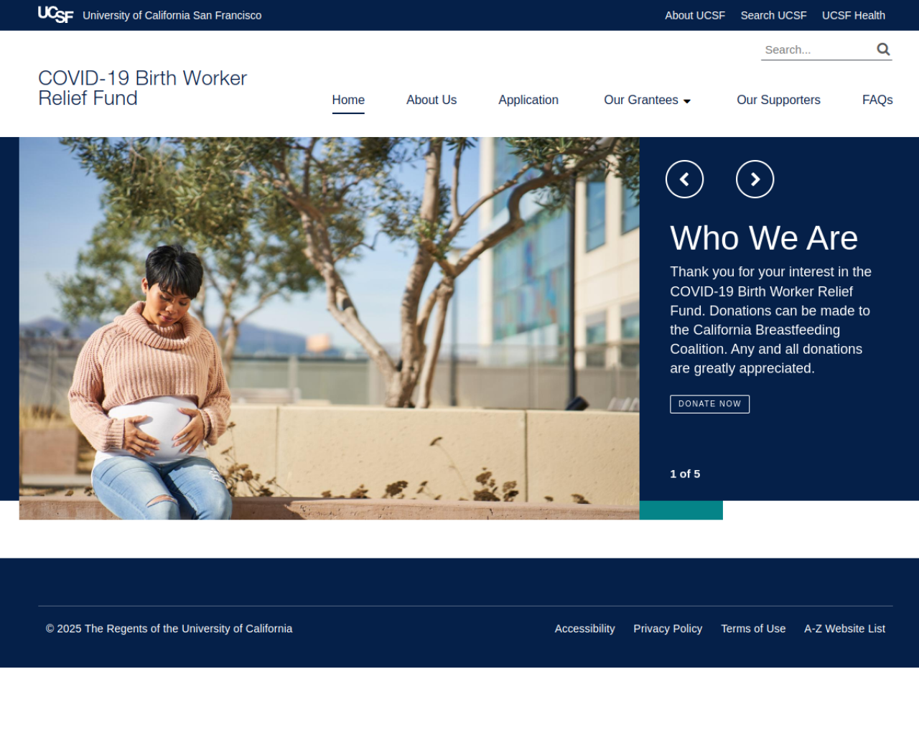Open the About Us page
The width and height of the screenshot is (919, 735).
coord(431,100)
